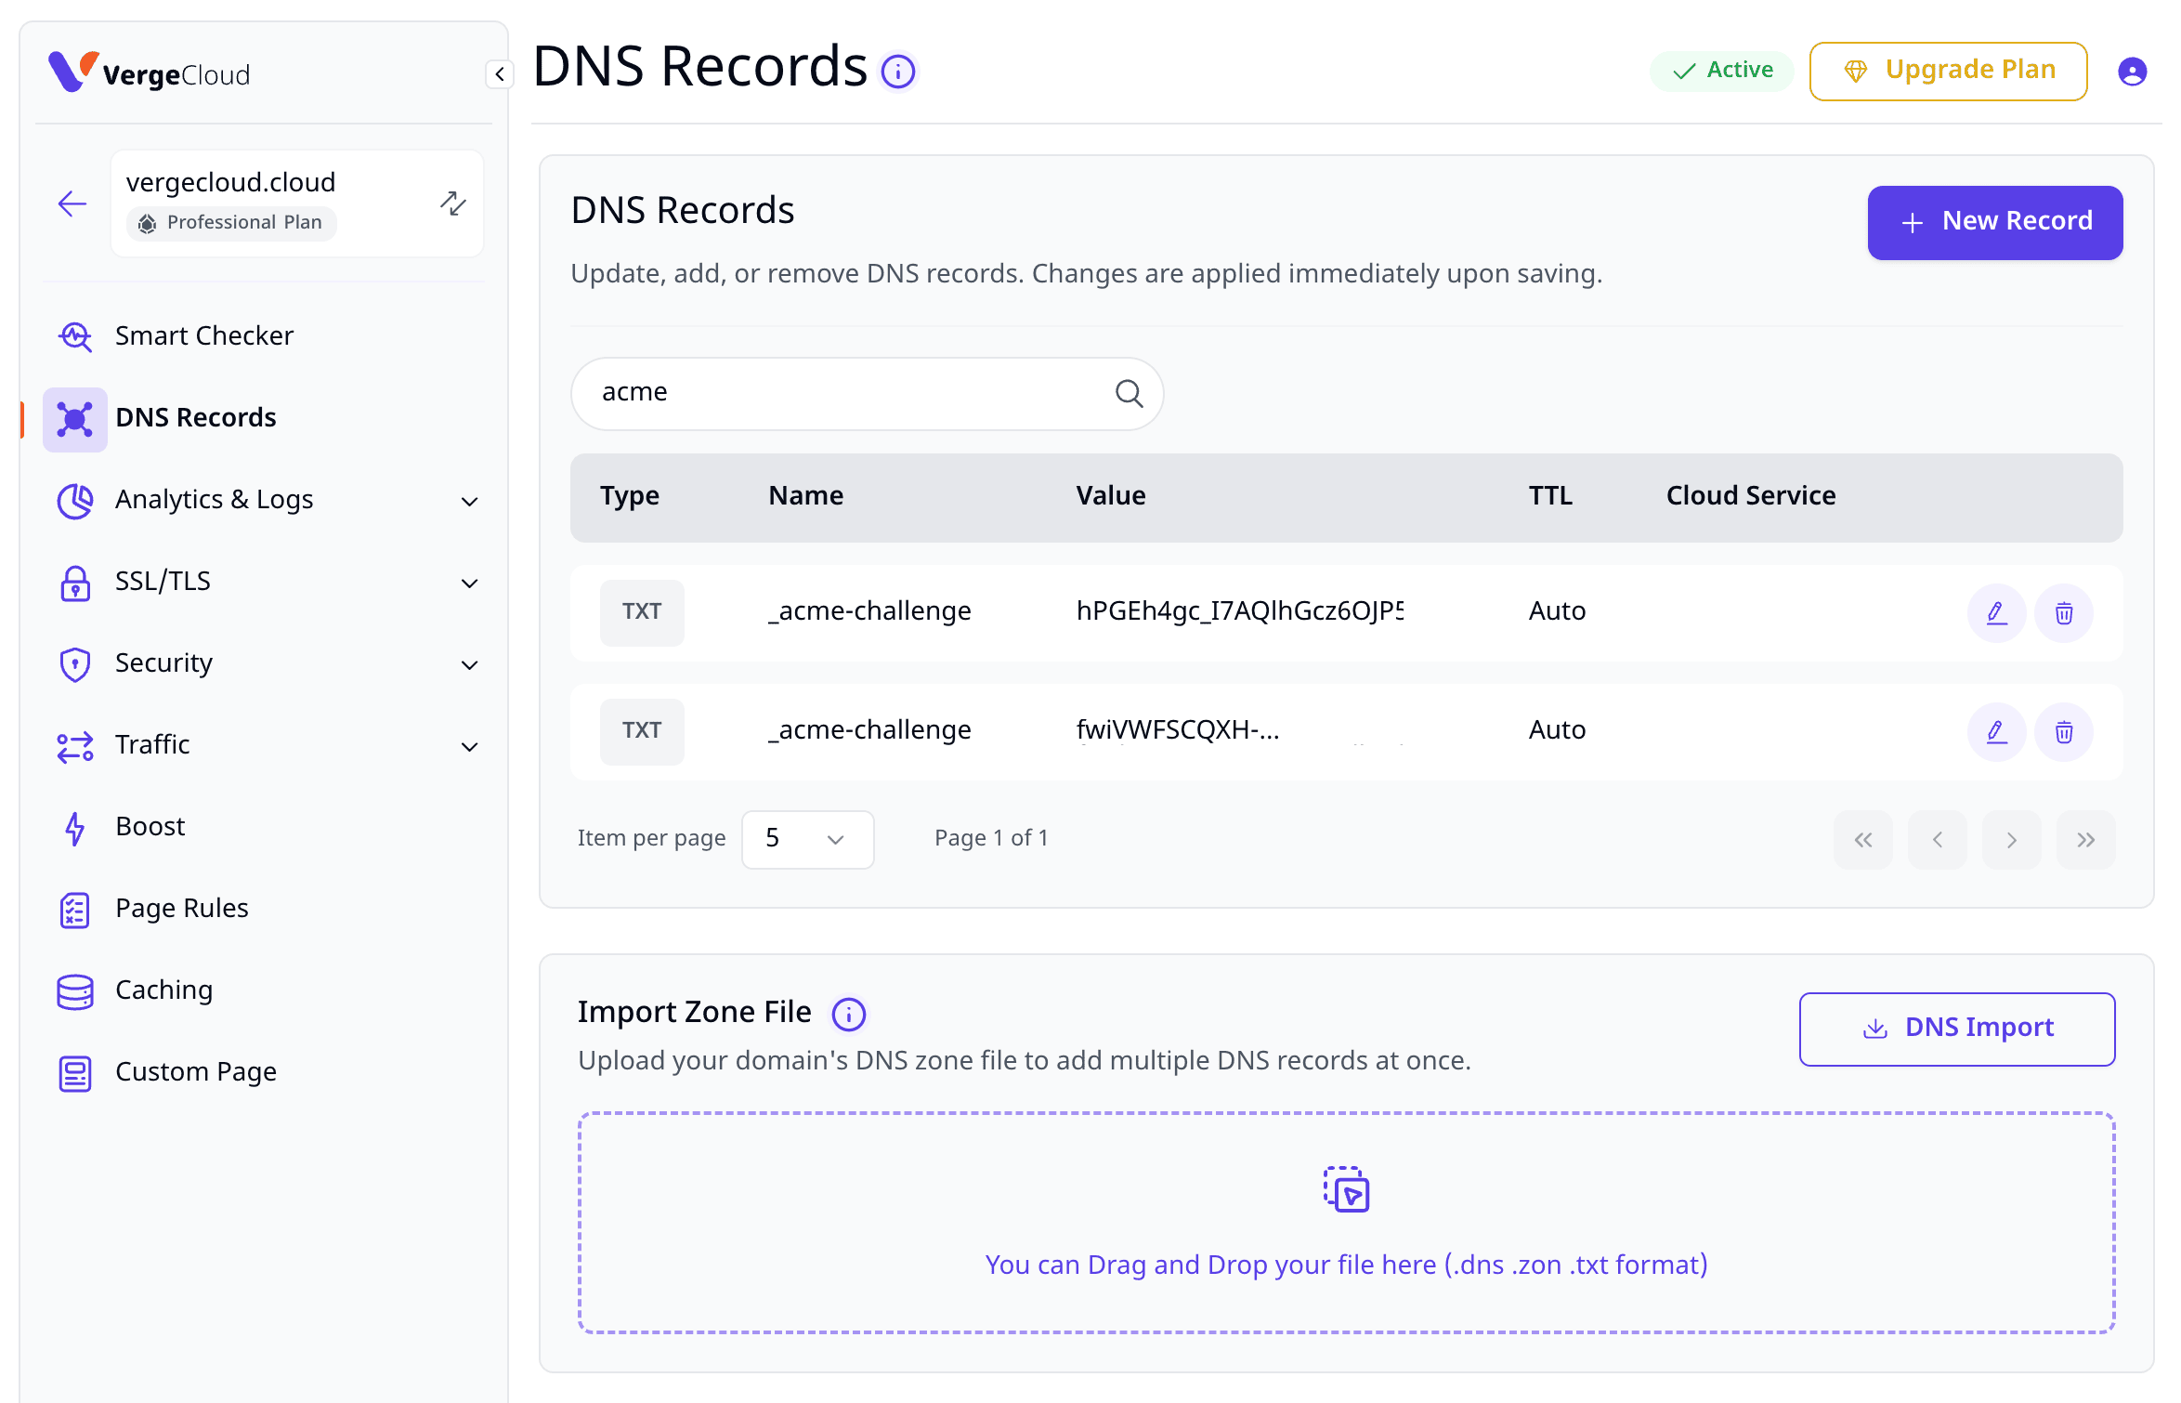Screen dimensions: 2181x1403
Task: Click the domain switch arrows icon
Action: 453,203
